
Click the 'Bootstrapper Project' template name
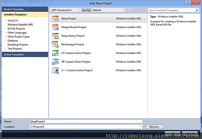pos(73,44)
